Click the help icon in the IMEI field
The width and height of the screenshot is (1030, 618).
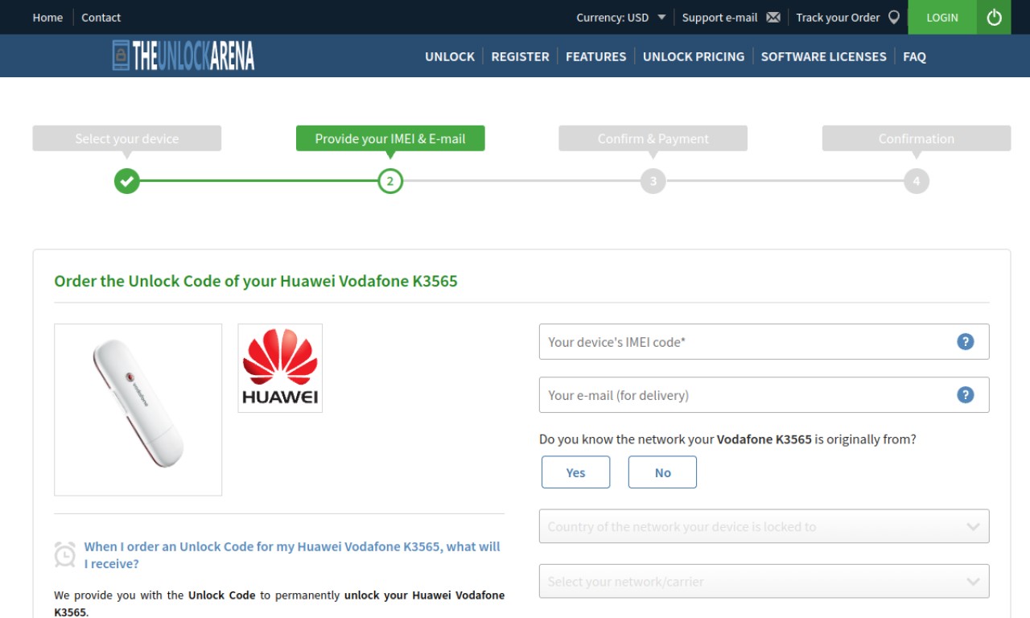(966, 341)
